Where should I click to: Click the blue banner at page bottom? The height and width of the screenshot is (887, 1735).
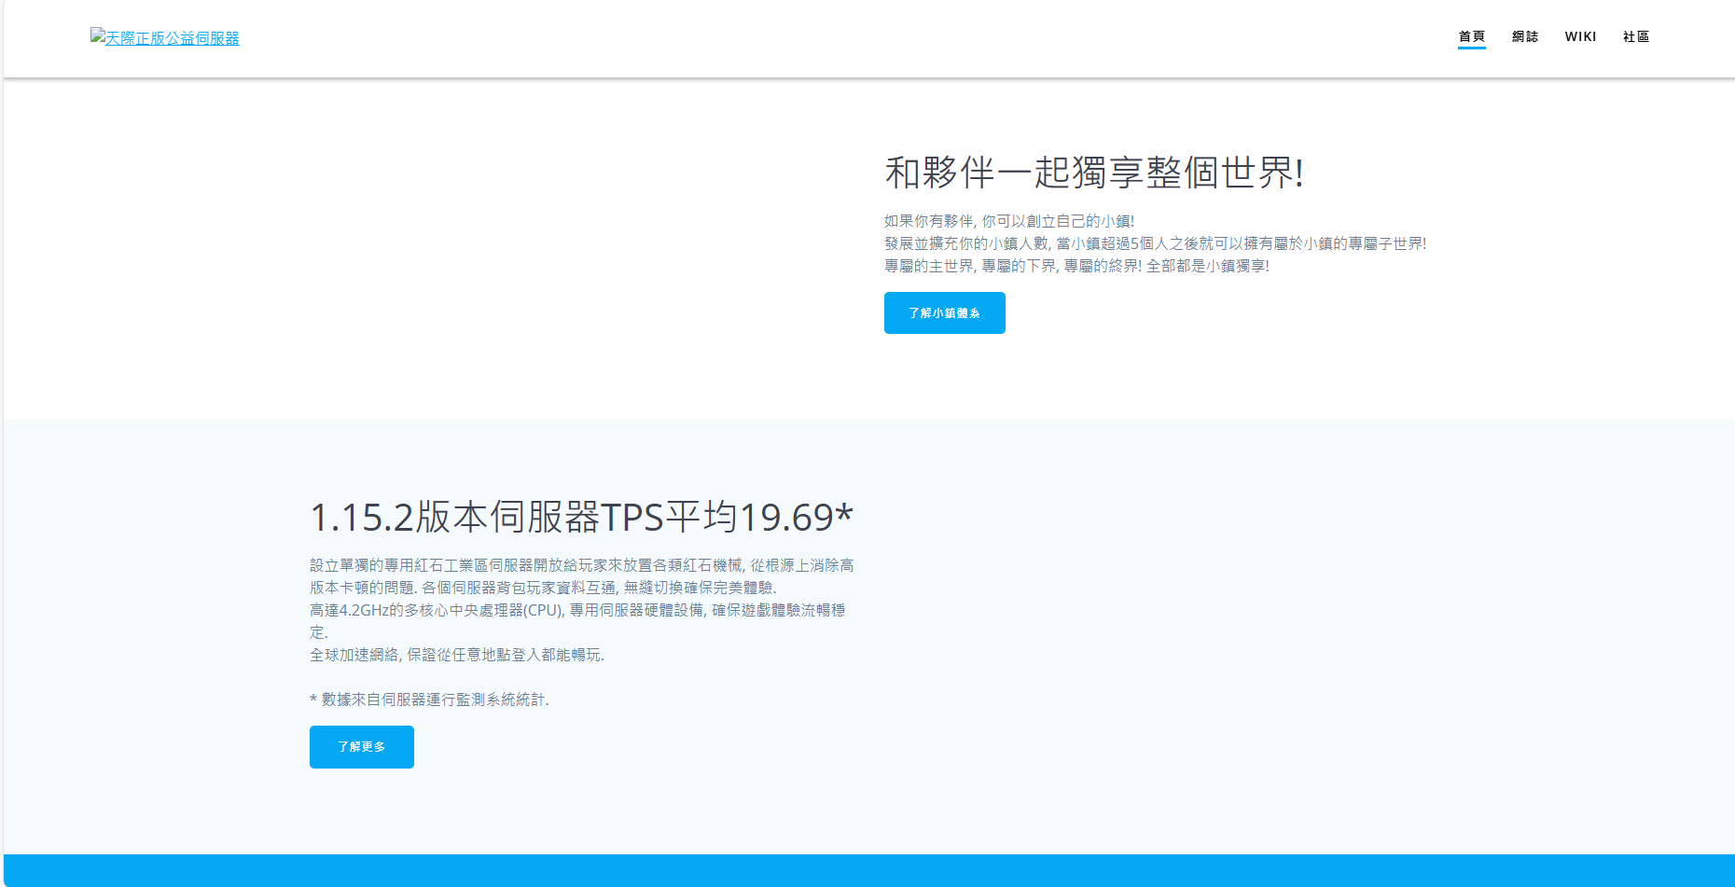pyautogui.click(x=867, y=870)
